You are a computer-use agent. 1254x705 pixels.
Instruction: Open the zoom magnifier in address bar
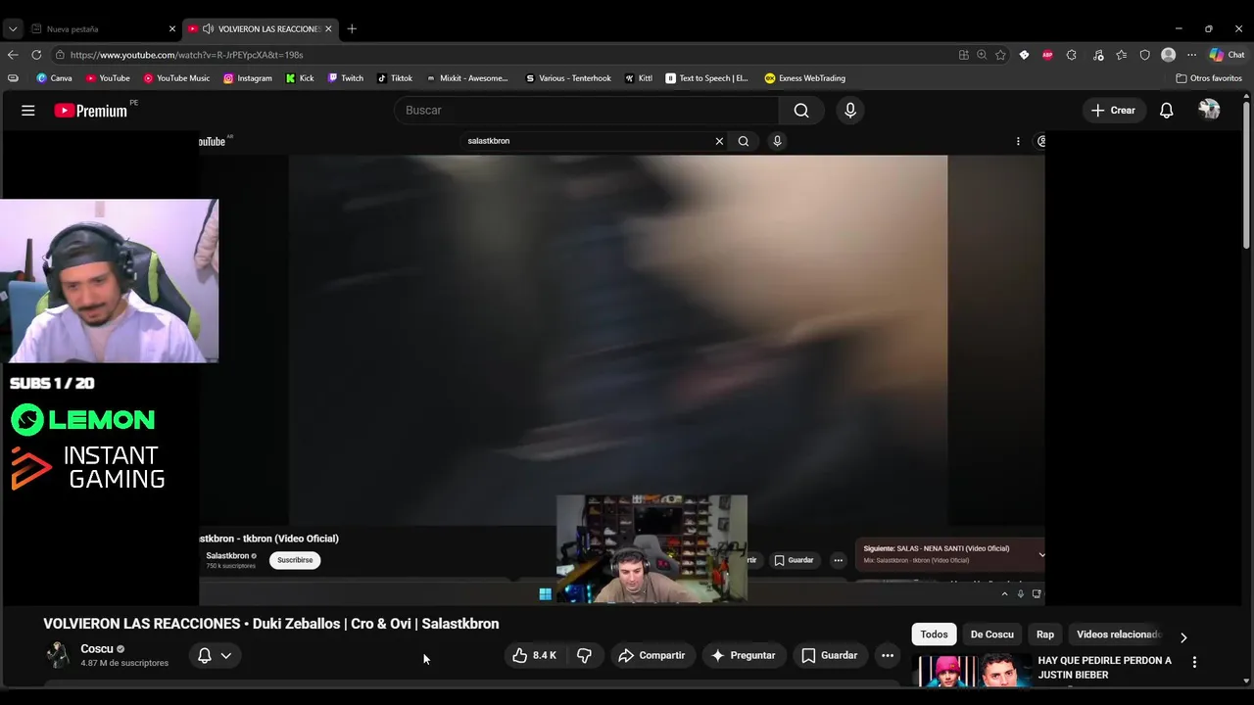tap(981, 55)
